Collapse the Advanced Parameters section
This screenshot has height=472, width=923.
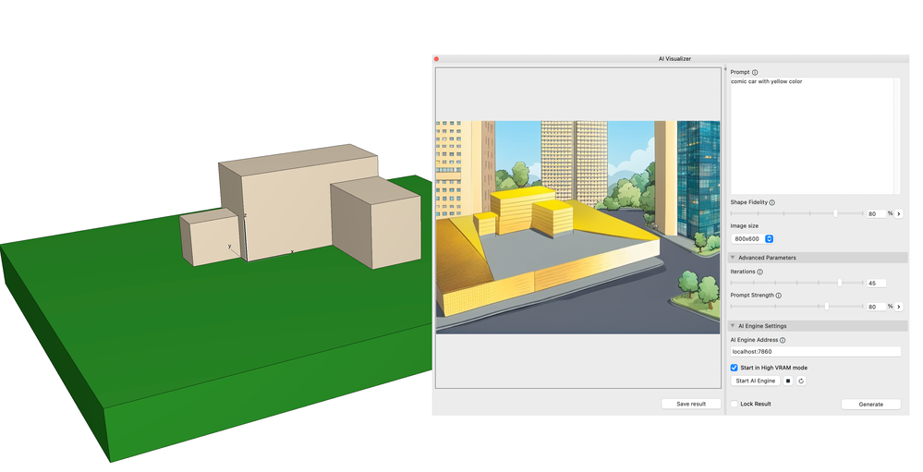coord(733,258)
